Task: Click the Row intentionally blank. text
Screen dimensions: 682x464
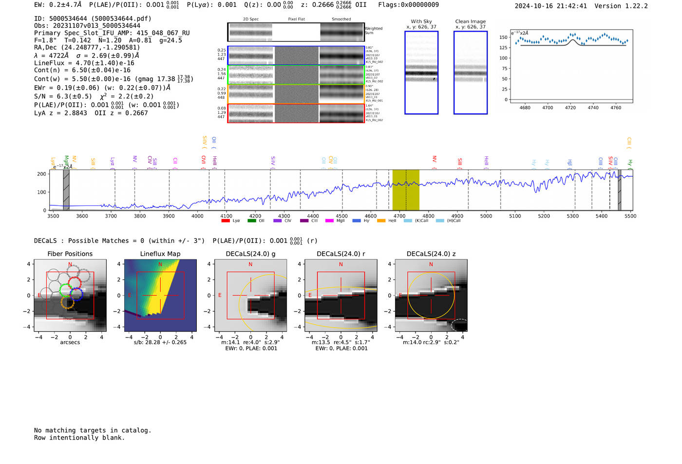Action: [x=79, y=438]
